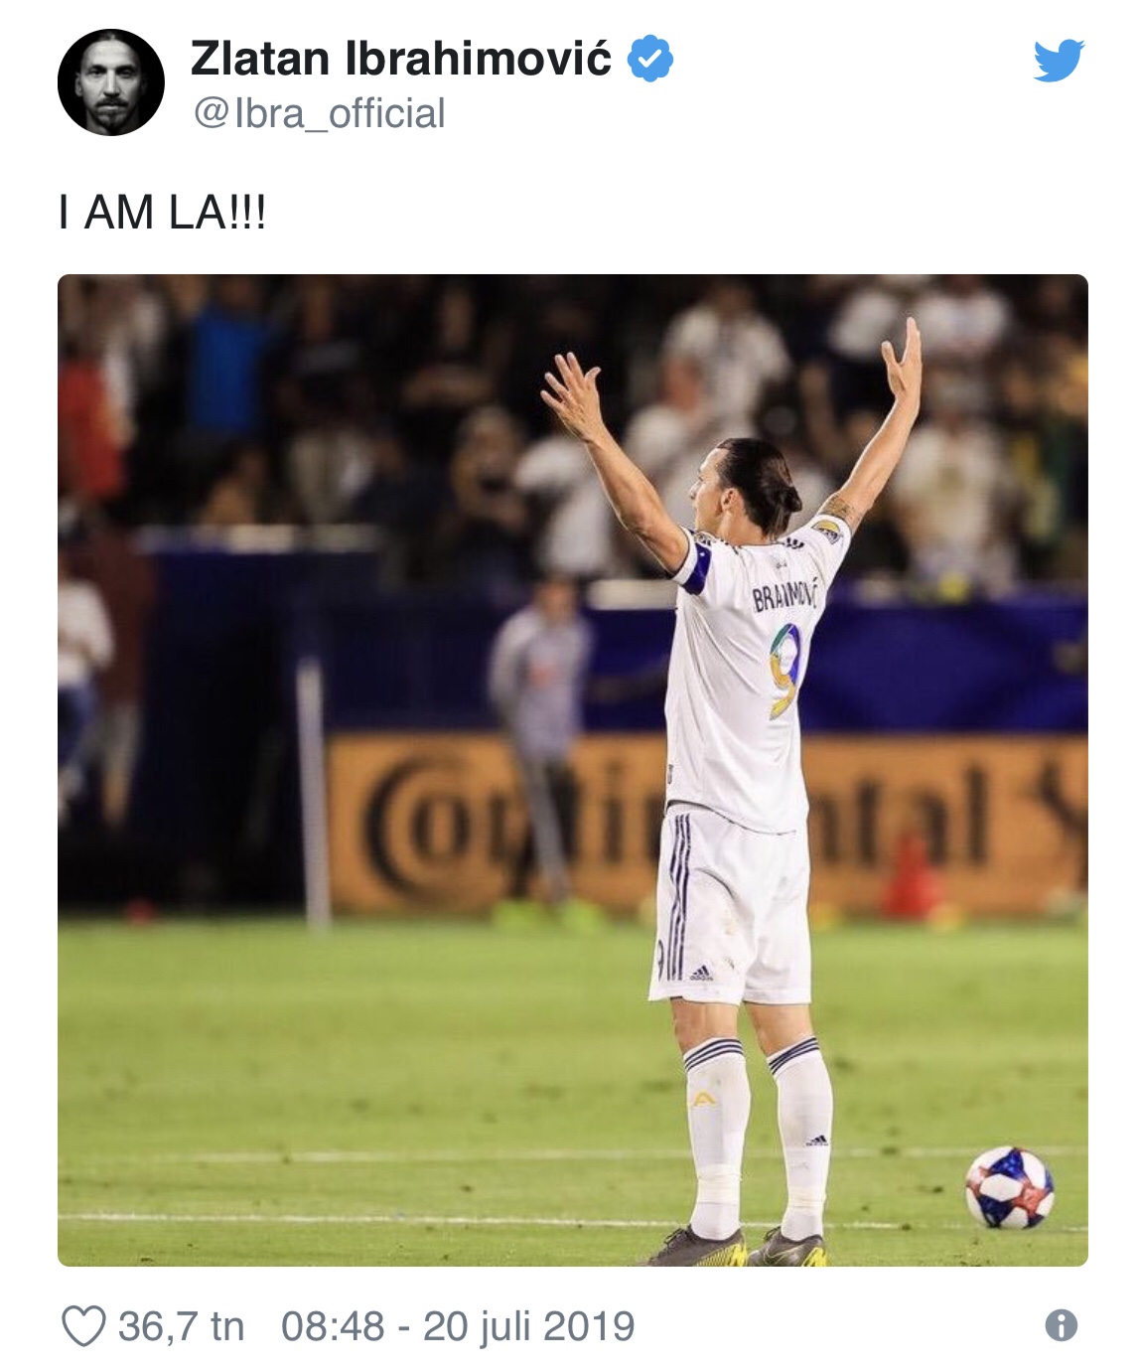
Task: Open the 08:48 tweet timestamp
Action: pos(332,1326)
